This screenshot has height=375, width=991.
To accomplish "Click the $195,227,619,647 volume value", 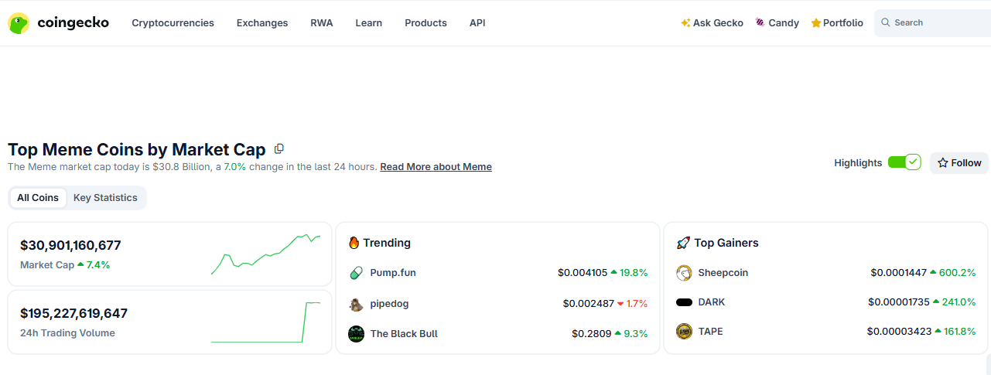I will coord(73,314).
